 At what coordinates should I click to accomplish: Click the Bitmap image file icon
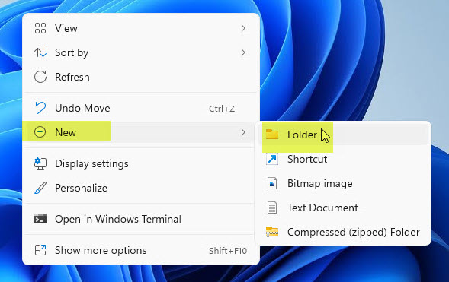pos(271,183)
